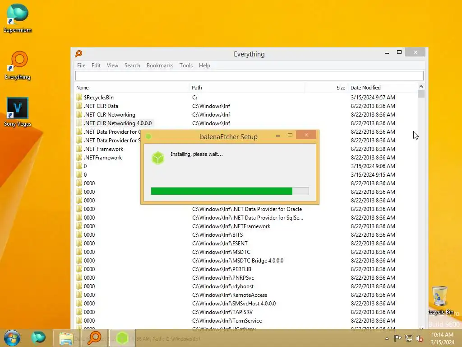Click the installation progress bar
Image resolution: width=462 pixels, height=347 pixels.
(230, 191)
